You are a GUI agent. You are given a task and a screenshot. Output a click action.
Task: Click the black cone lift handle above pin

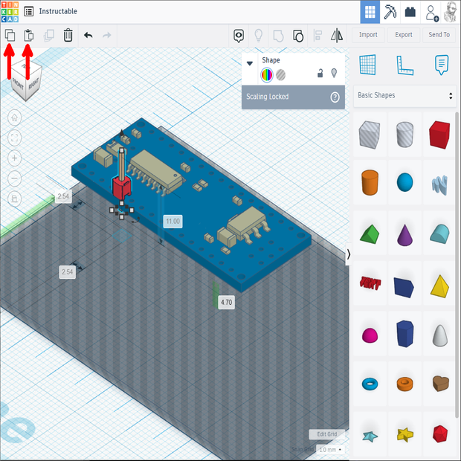click(x=122, y=132)
